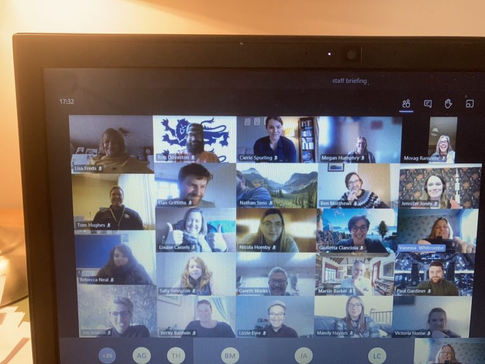
Task: Click muted mic icon beside Lizzie Eyre
Action: coord(265,334)
